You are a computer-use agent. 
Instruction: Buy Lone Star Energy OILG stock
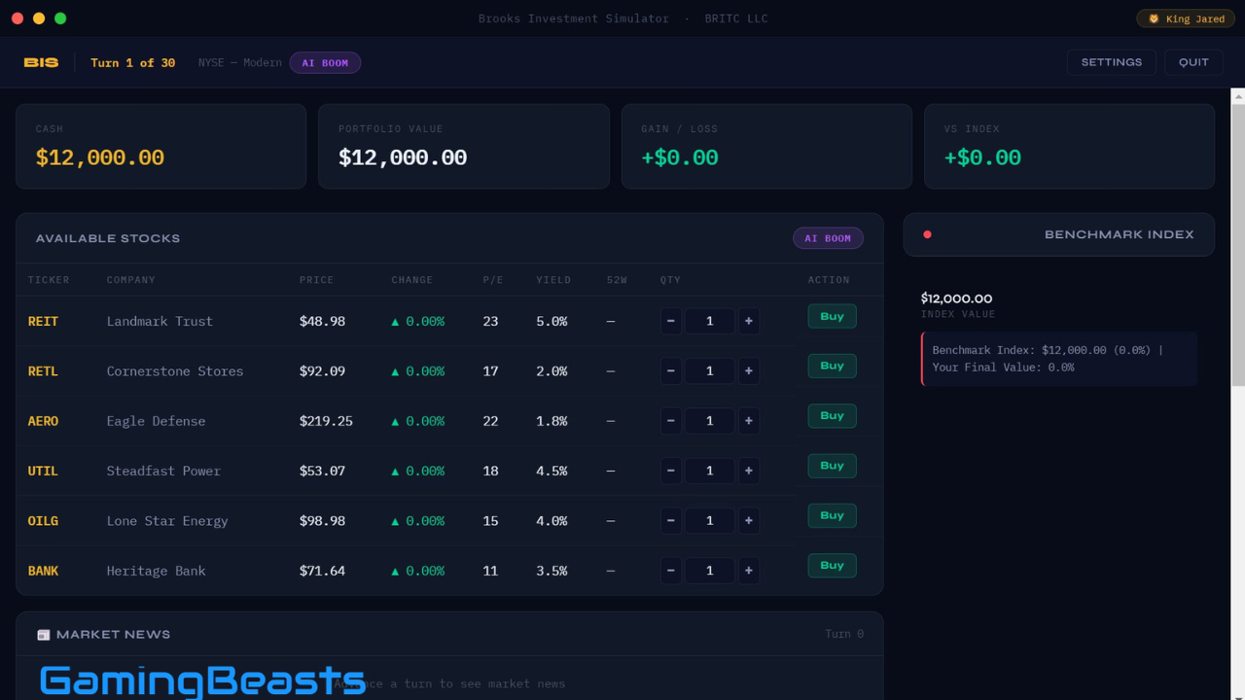click(832, 515)
